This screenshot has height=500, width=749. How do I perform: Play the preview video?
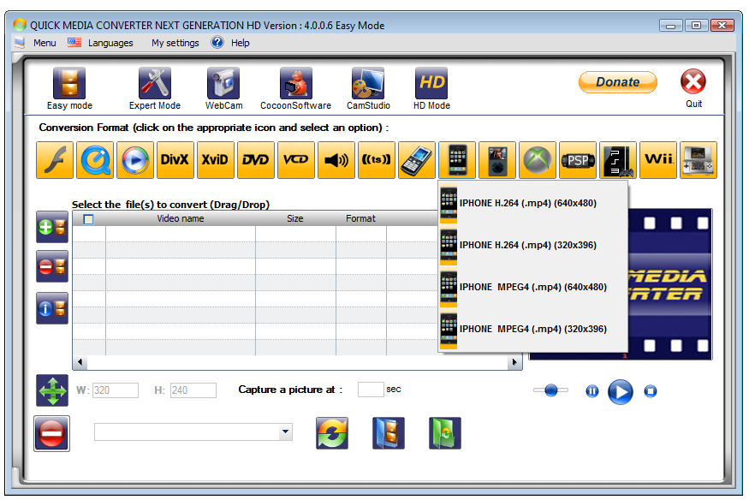coord(620,391)
